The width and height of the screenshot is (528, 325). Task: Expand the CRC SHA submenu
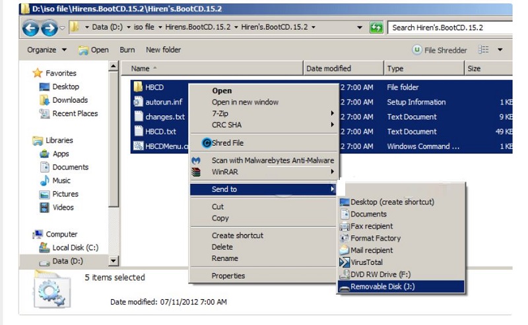332,125
